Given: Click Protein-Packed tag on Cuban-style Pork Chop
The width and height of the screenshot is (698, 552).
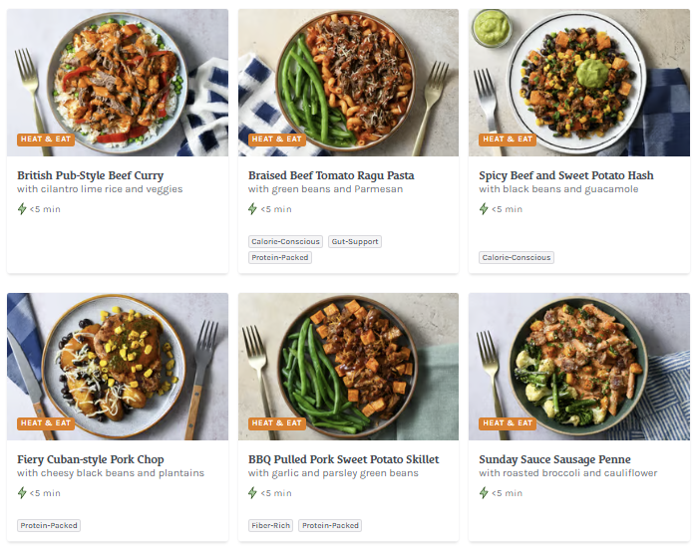Looking at the screenshot, I should (x=49, y=525).
